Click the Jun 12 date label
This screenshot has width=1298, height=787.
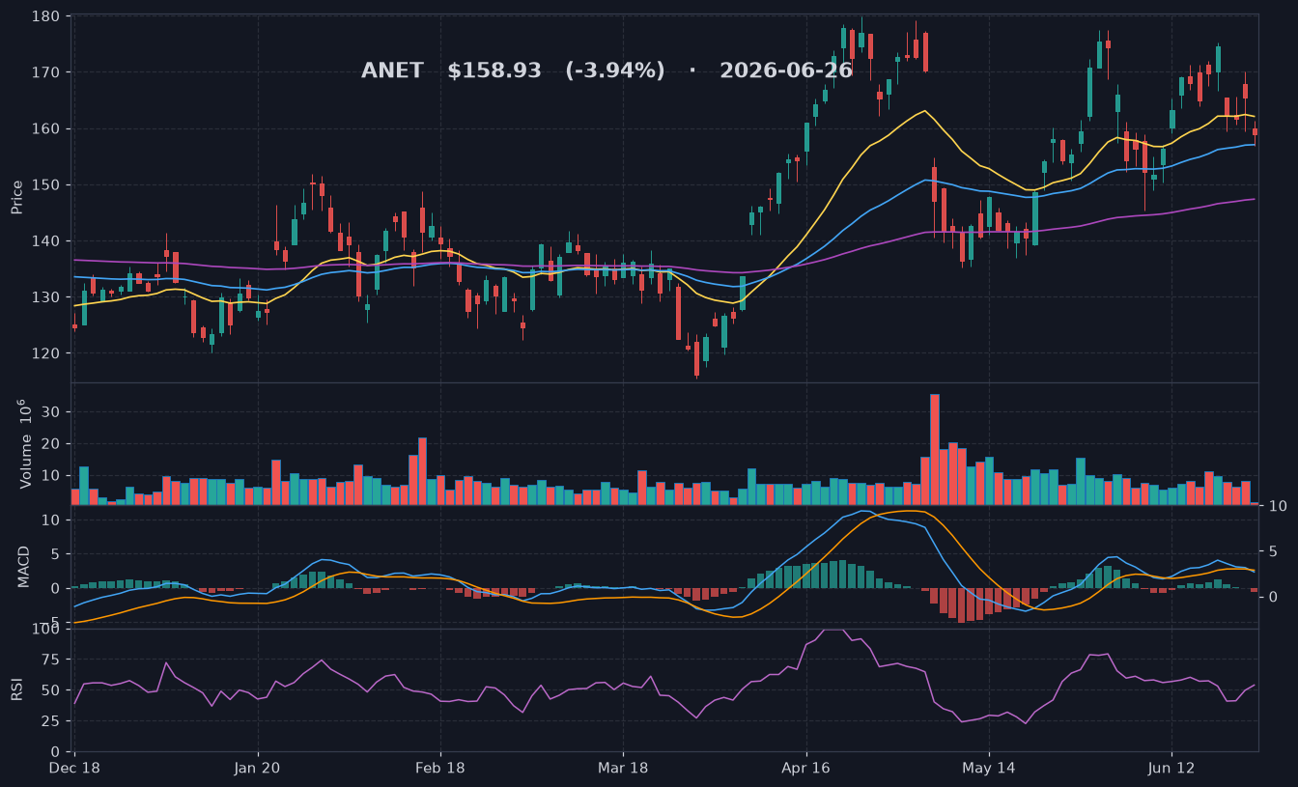(x=1171, y=769)
